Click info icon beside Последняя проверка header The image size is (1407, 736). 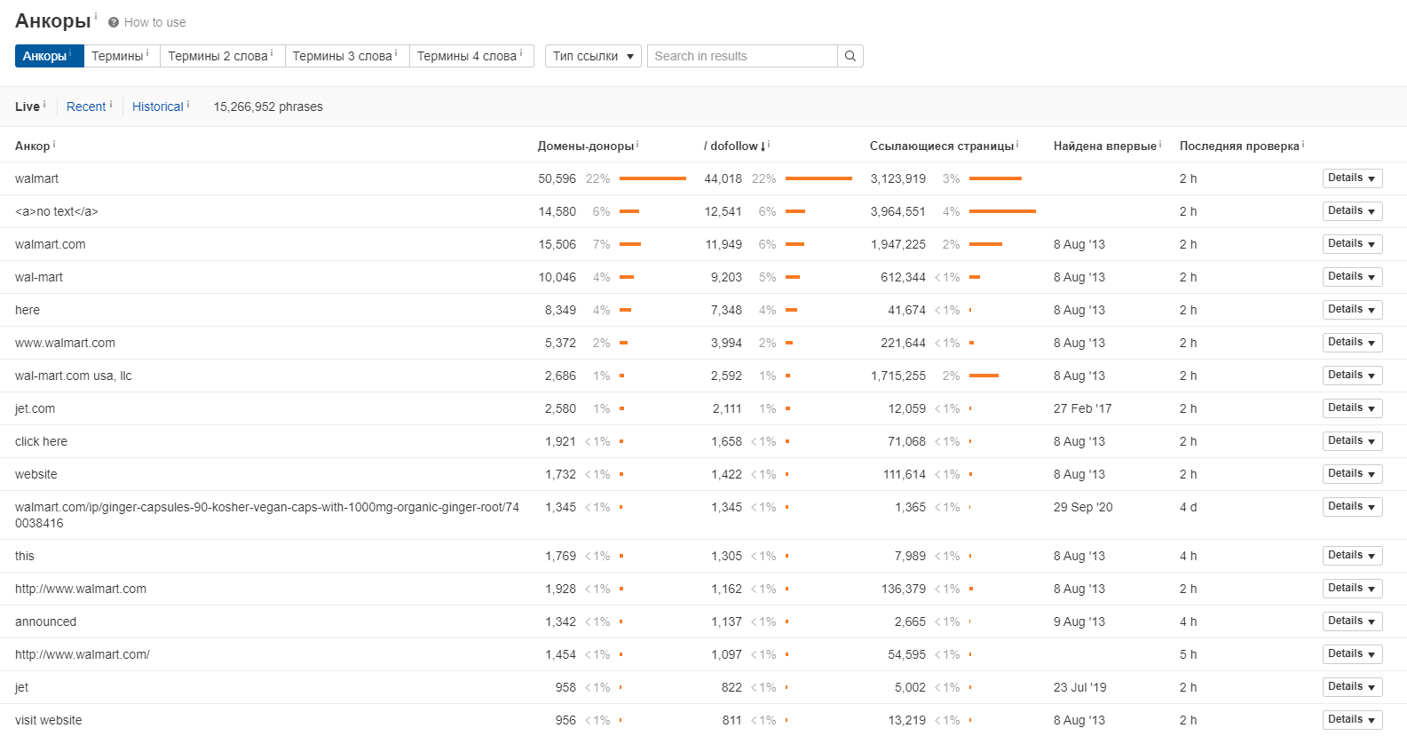coord(1303,144)
